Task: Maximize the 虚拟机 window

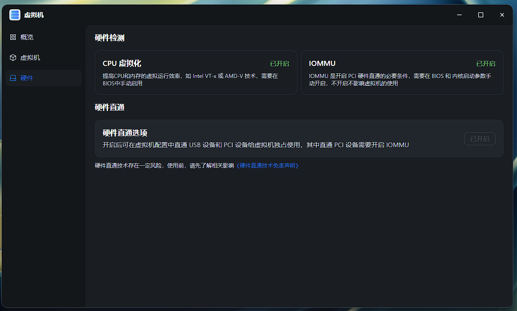Action: [x=481, y=15]
